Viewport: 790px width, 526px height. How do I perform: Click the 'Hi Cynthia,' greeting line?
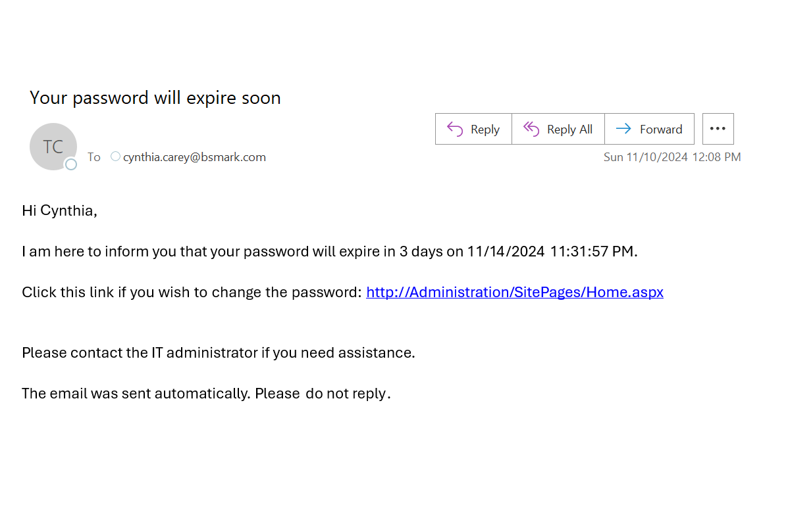tap(59, 210)
